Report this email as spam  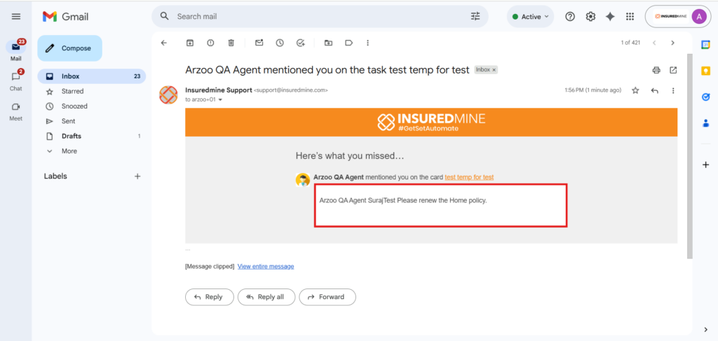click(x=210, y=43)
